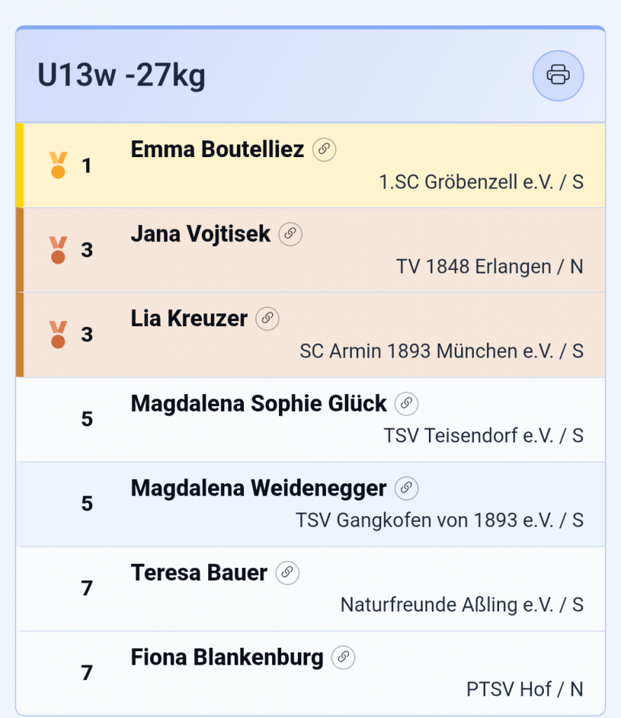Click the link icon next to Jana Vojtisek
The image size is (621, 718).
pos(290,234)
